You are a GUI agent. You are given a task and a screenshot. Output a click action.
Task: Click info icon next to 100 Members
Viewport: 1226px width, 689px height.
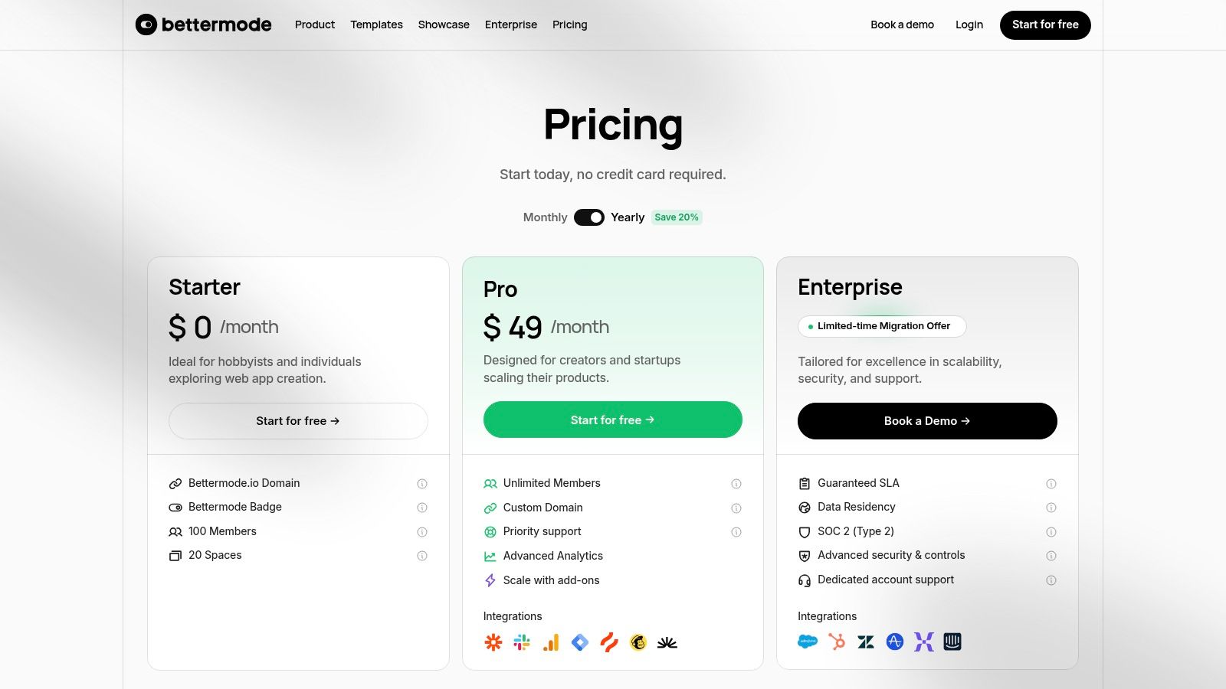tap(421, 532)
